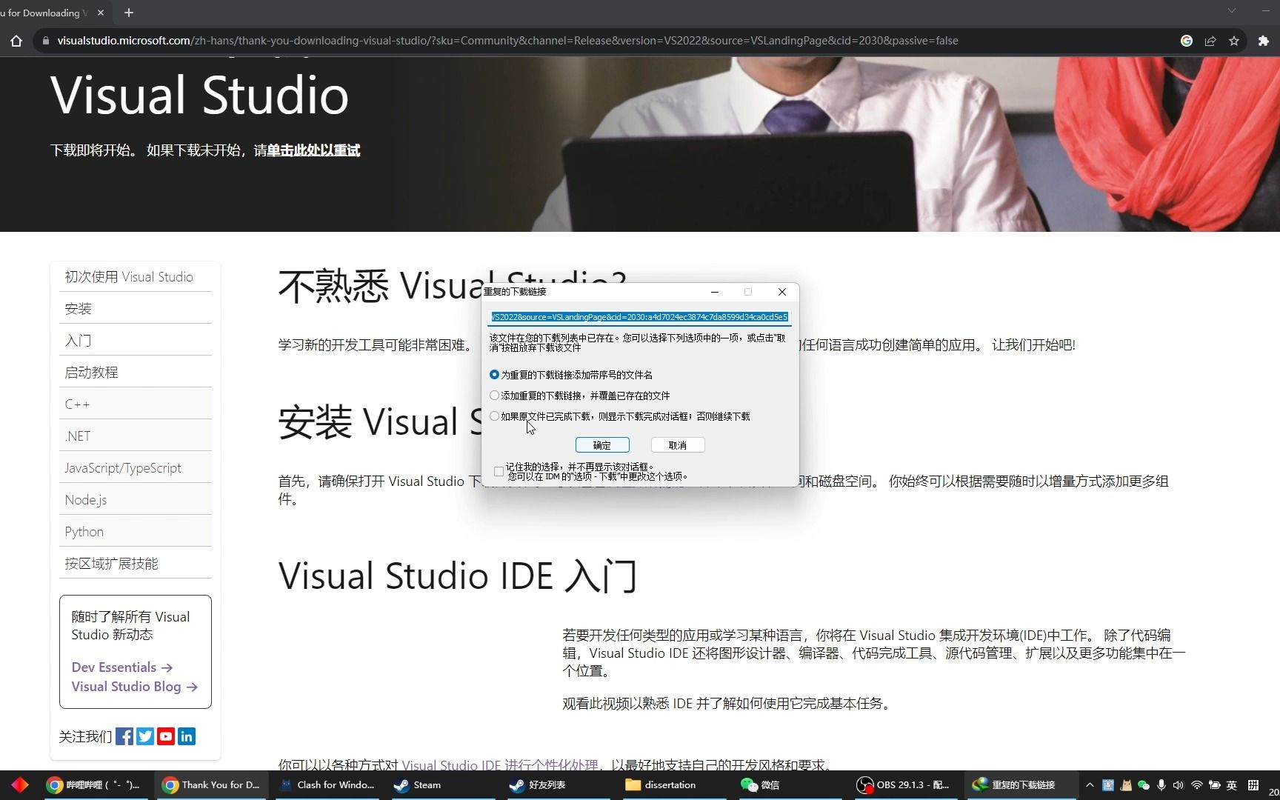Viewport: 1280px width, 800px height.
Task: Open 启动教程 sidebar item
Action: (135, 372)
